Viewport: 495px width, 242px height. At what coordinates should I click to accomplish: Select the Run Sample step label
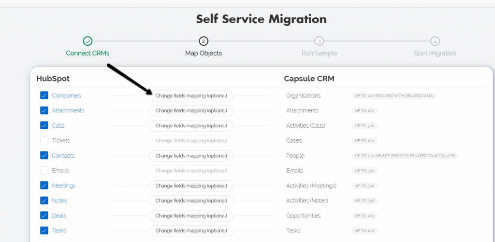tap(319, 53)
